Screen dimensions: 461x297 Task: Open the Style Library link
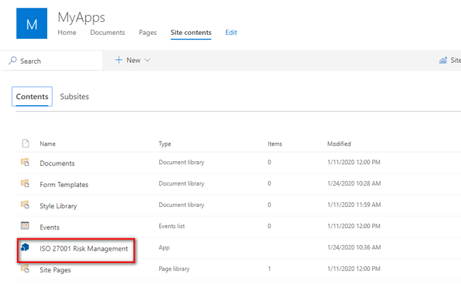(x=58, y=206)
